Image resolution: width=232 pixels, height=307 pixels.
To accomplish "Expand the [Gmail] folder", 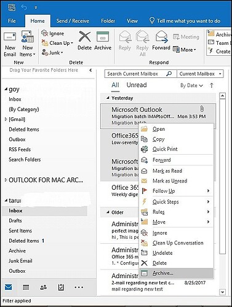I will (x=6, y=119).
